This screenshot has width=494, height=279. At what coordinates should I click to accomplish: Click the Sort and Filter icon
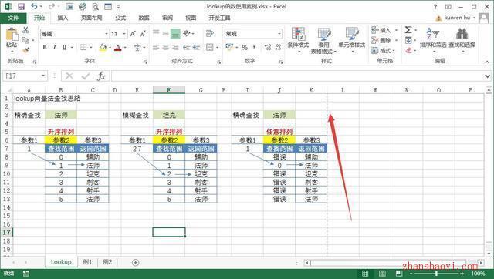point(432,34)
